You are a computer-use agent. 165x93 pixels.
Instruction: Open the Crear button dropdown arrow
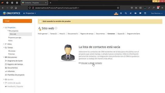[30, 21]
